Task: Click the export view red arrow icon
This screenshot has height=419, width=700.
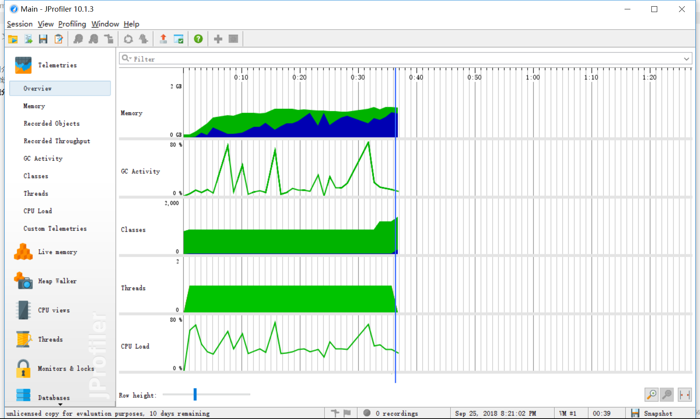Action: point(163,39)
